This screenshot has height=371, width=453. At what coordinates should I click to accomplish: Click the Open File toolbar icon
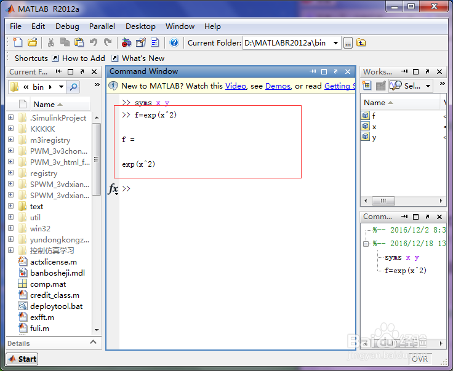(33, 42)
